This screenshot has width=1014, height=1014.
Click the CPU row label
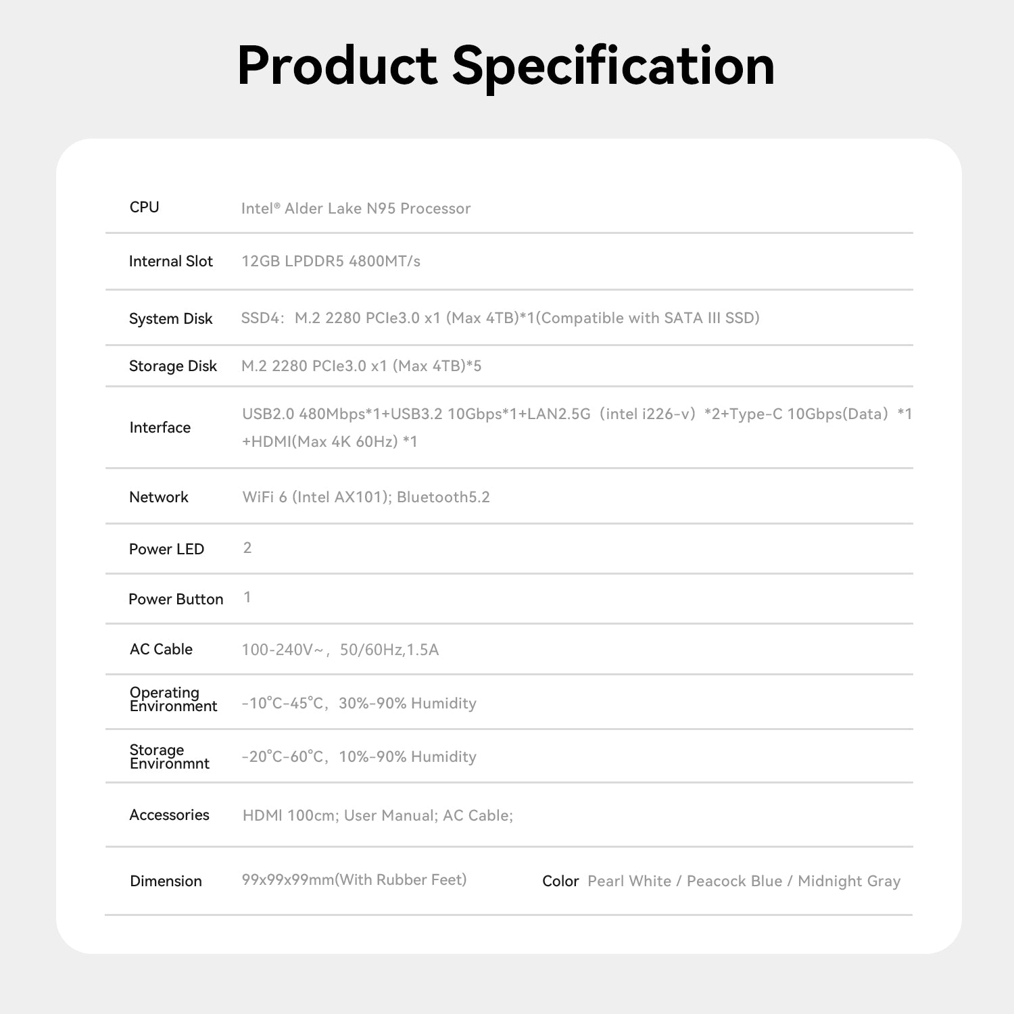point(144,208)
